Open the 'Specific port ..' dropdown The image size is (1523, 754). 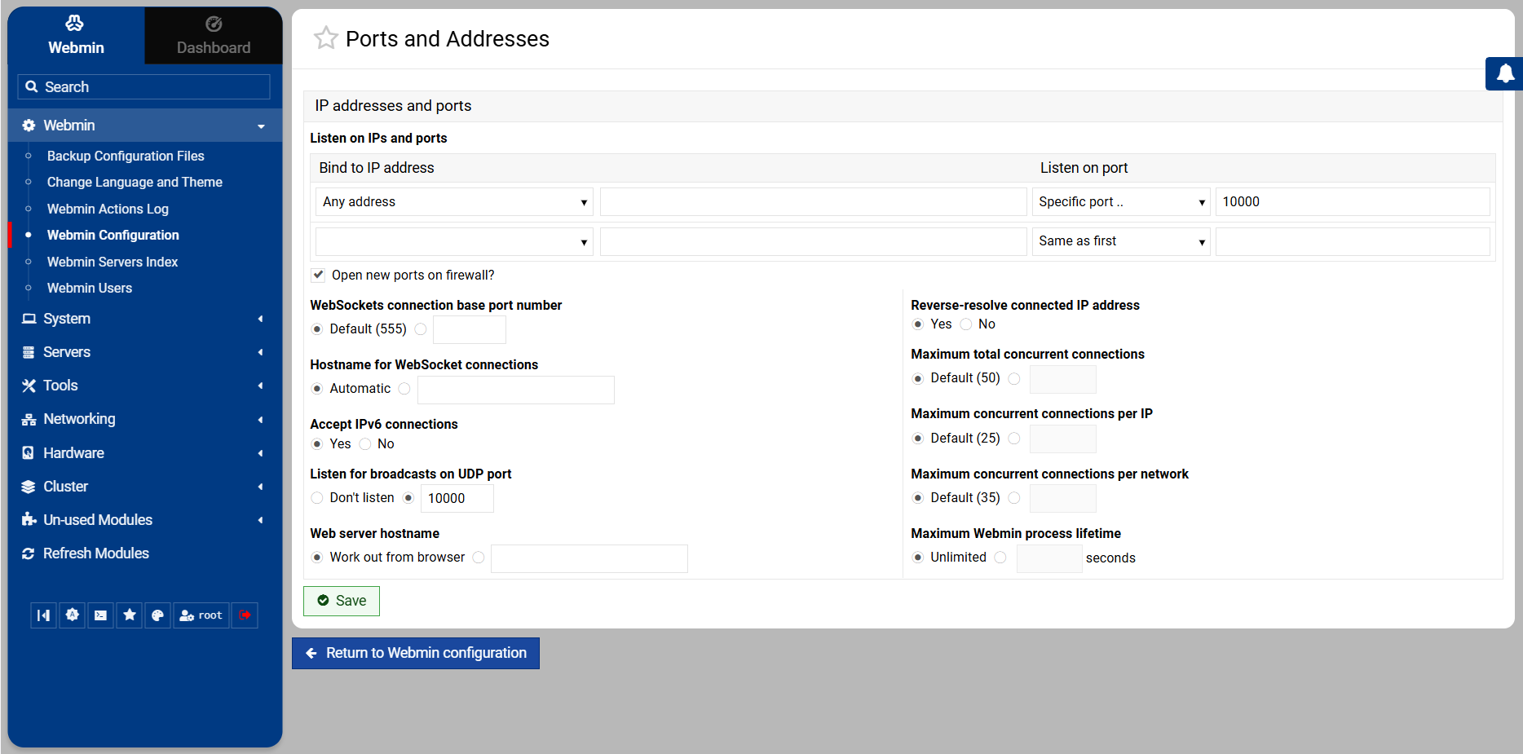point(1121,201)
